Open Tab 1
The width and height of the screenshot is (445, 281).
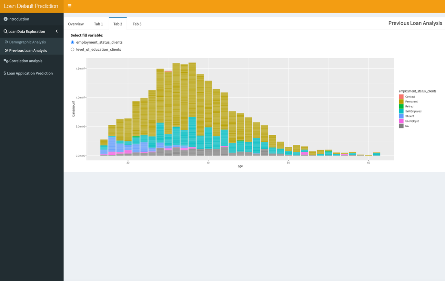[x=98, y=24]
